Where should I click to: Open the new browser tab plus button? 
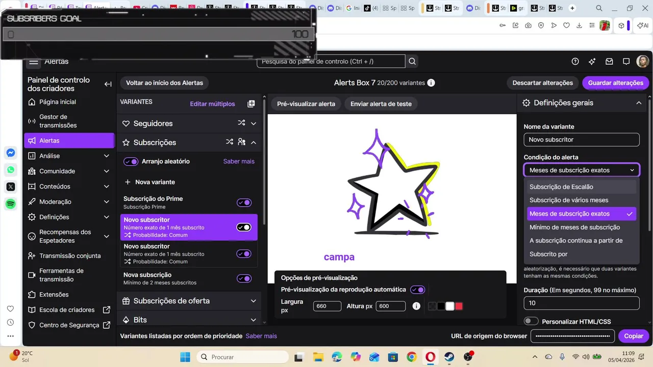(x=572, y=8)
